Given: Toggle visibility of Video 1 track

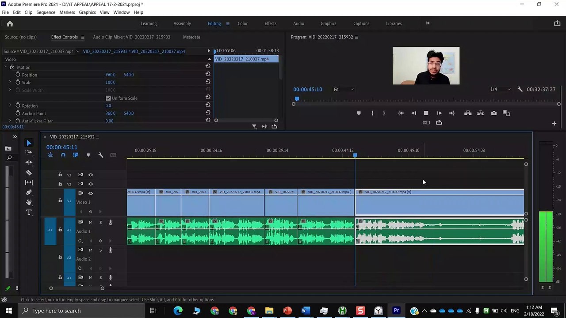Looking at the screenshot, I should pos(91,193).
